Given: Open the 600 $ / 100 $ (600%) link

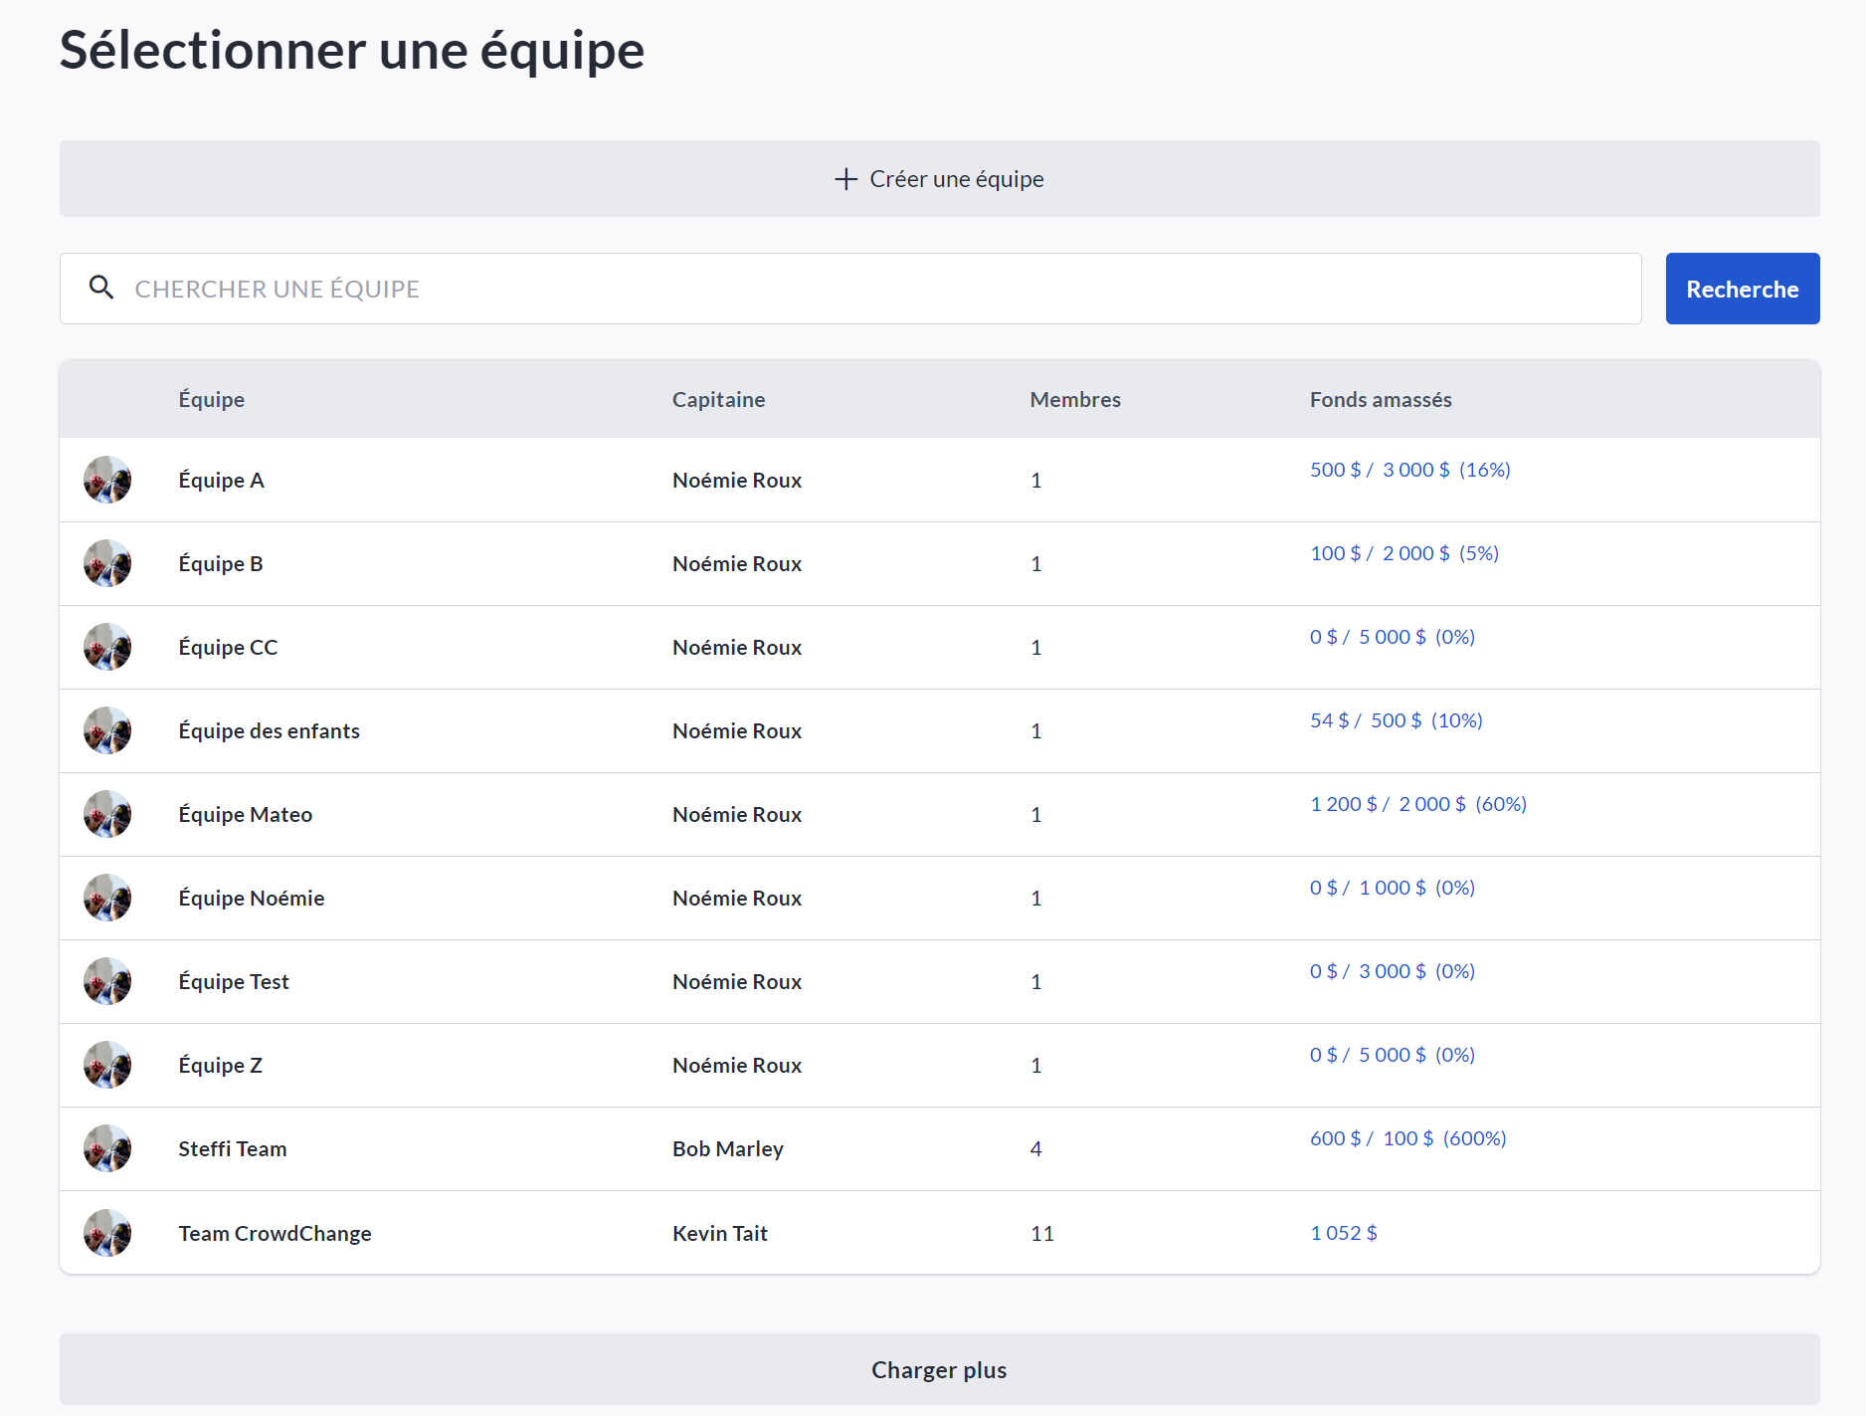Looking at the screenshot, I should [x=1407, y=1138].
